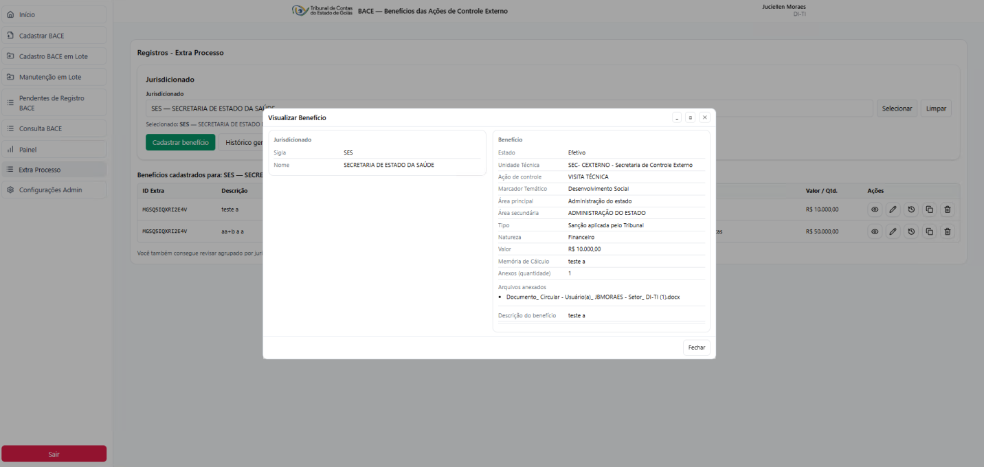
Task: Close the Visualizar Benefício dialog with X
Action: [x=704, y=118]
